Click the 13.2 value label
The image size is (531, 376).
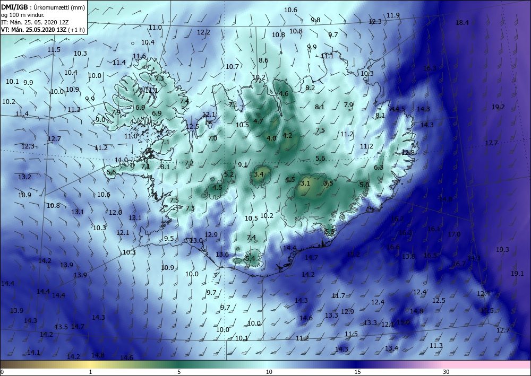[x=24, y=177]
